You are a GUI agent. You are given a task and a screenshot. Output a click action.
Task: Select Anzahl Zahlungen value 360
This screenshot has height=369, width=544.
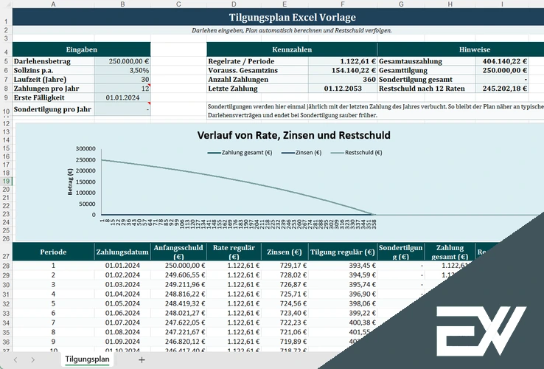click(x=343, y=79)
